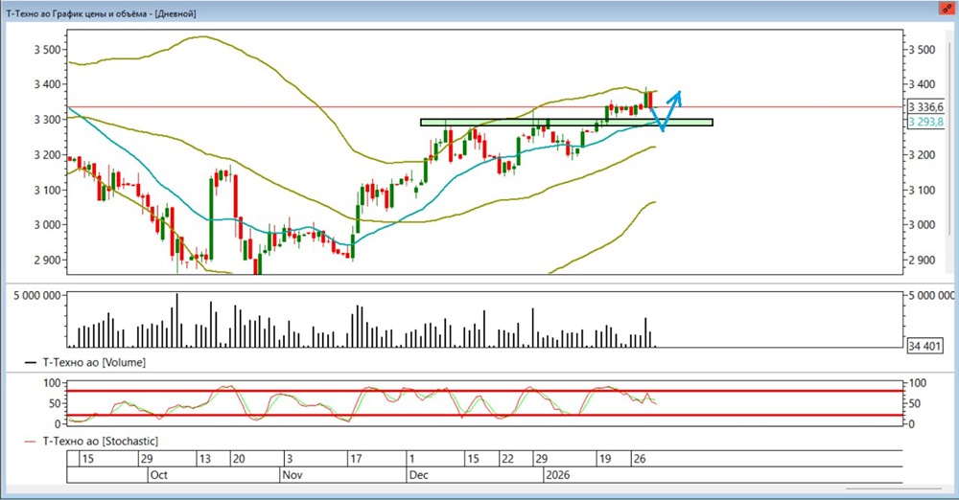Click the Nov month label on time axis
959x500 pixels.
pos(292,475)
